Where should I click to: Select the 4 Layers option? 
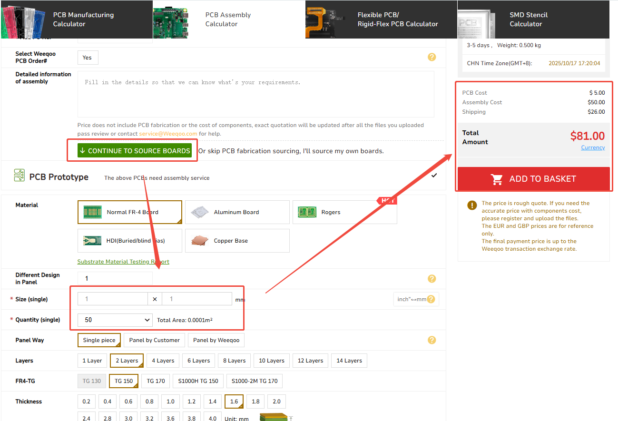(x=163, y=361)
